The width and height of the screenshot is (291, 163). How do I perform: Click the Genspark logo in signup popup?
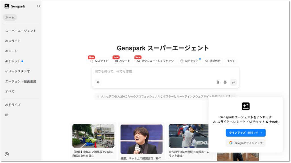click(246, 106)
